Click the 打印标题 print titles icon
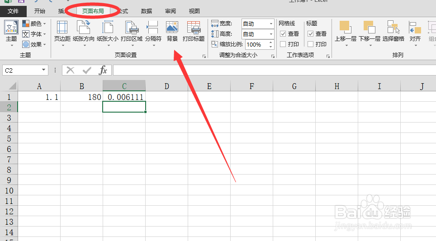Screen dimensions: 436x241 tap(194, 28)
